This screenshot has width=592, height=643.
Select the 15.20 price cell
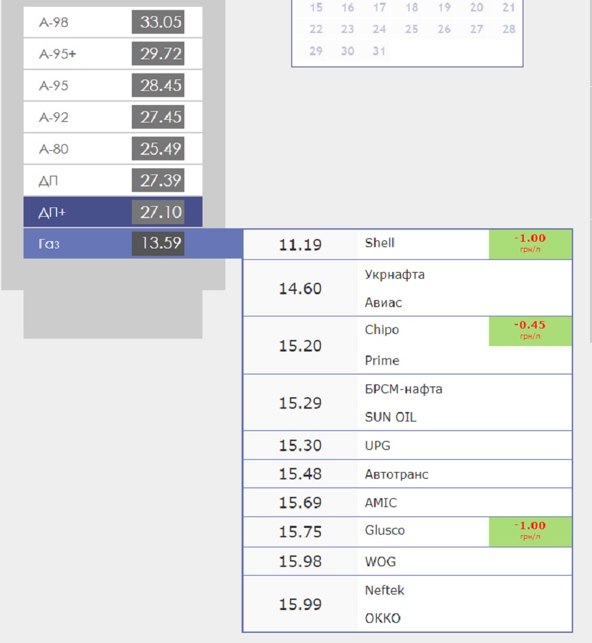(300, 345)
